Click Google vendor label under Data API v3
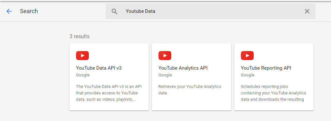331x121 pixels. tap(83, 75)
